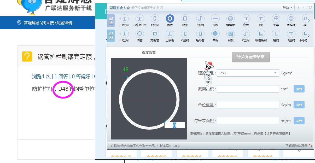Copy the 单位重量 value
This screenshot has width=315, height=163.
[x=299, y=105]
